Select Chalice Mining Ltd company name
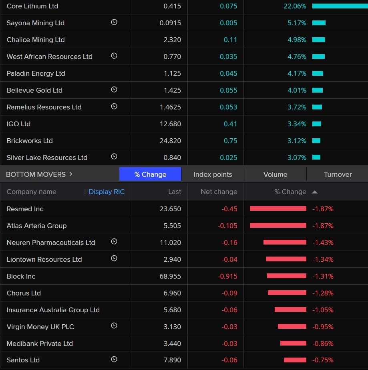 click(x=36, y=40)
